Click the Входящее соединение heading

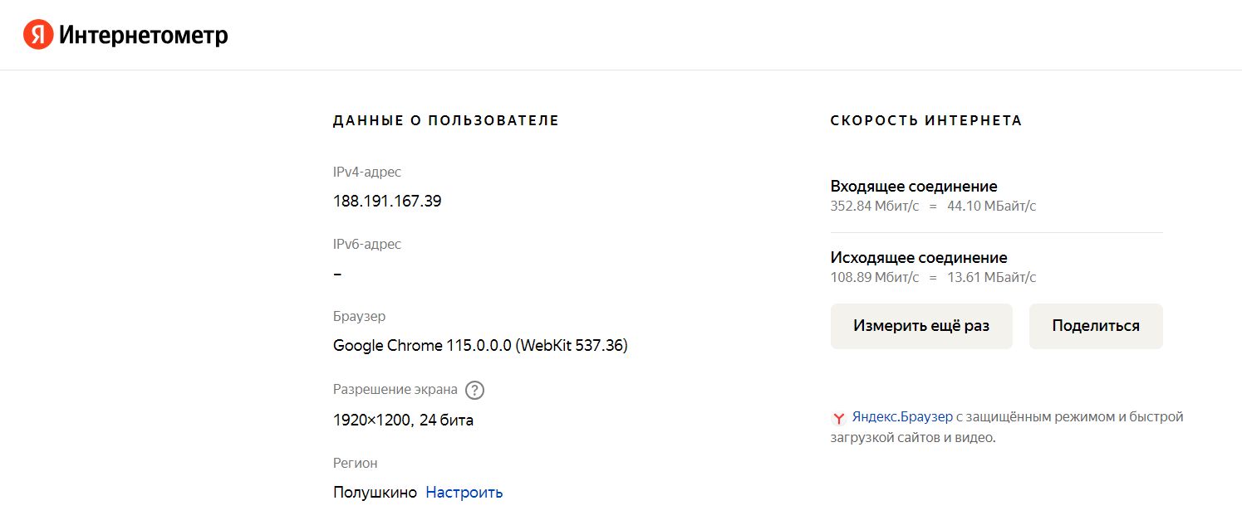click(x=914, y=187)
